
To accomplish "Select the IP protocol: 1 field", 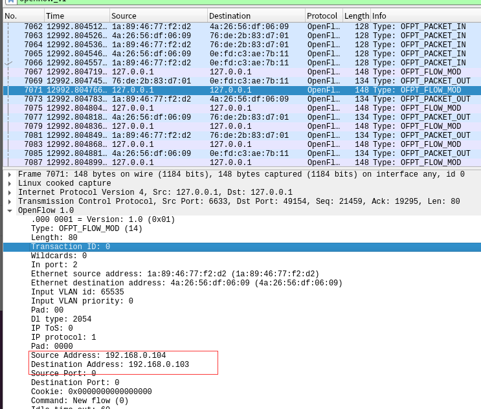I will point(63,337).
